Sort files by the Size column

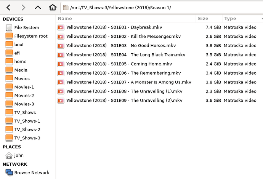(209, 18)
